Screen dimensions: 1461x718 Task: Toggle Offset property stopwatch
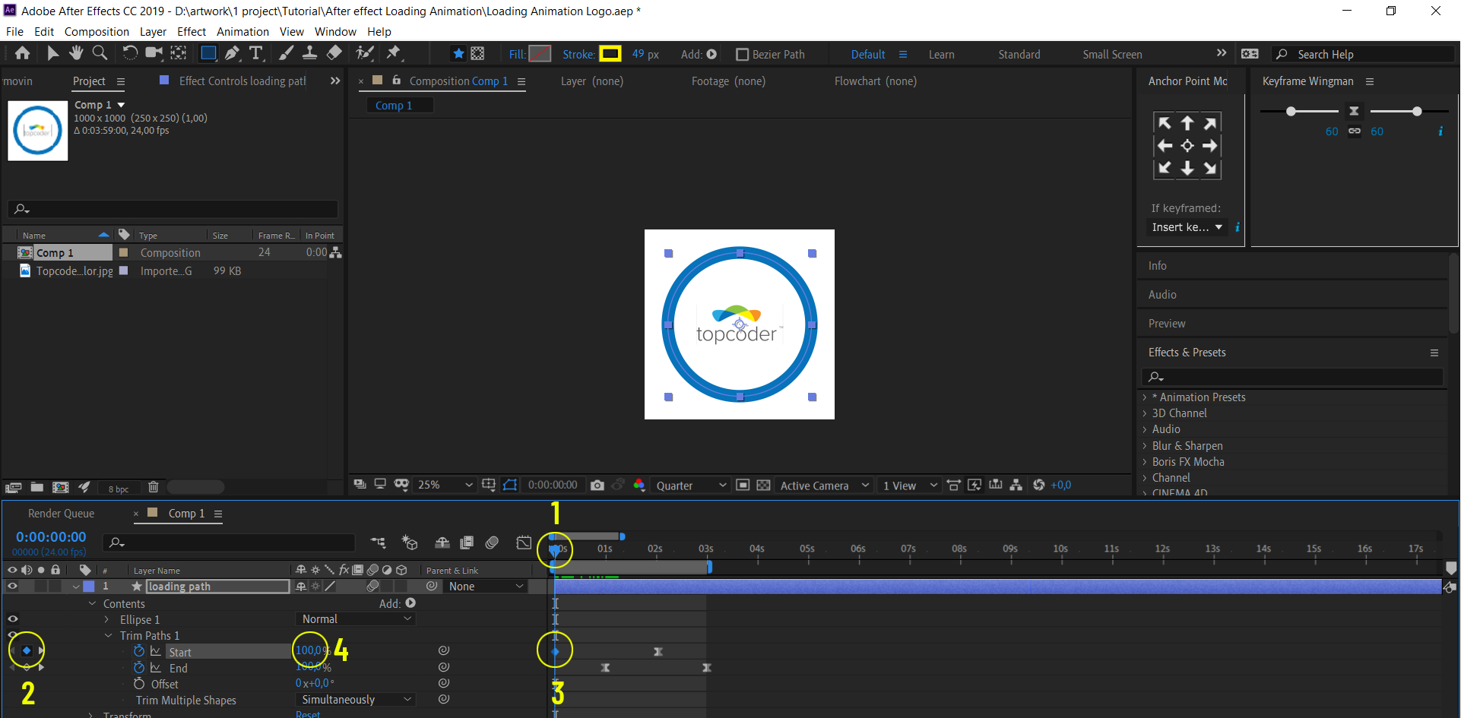point(139,684)
